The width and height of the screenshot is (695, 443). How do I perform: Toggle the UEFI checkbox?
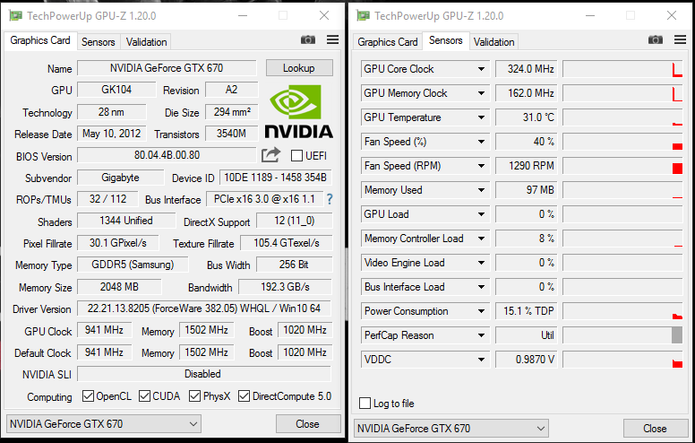coord(297,156)
